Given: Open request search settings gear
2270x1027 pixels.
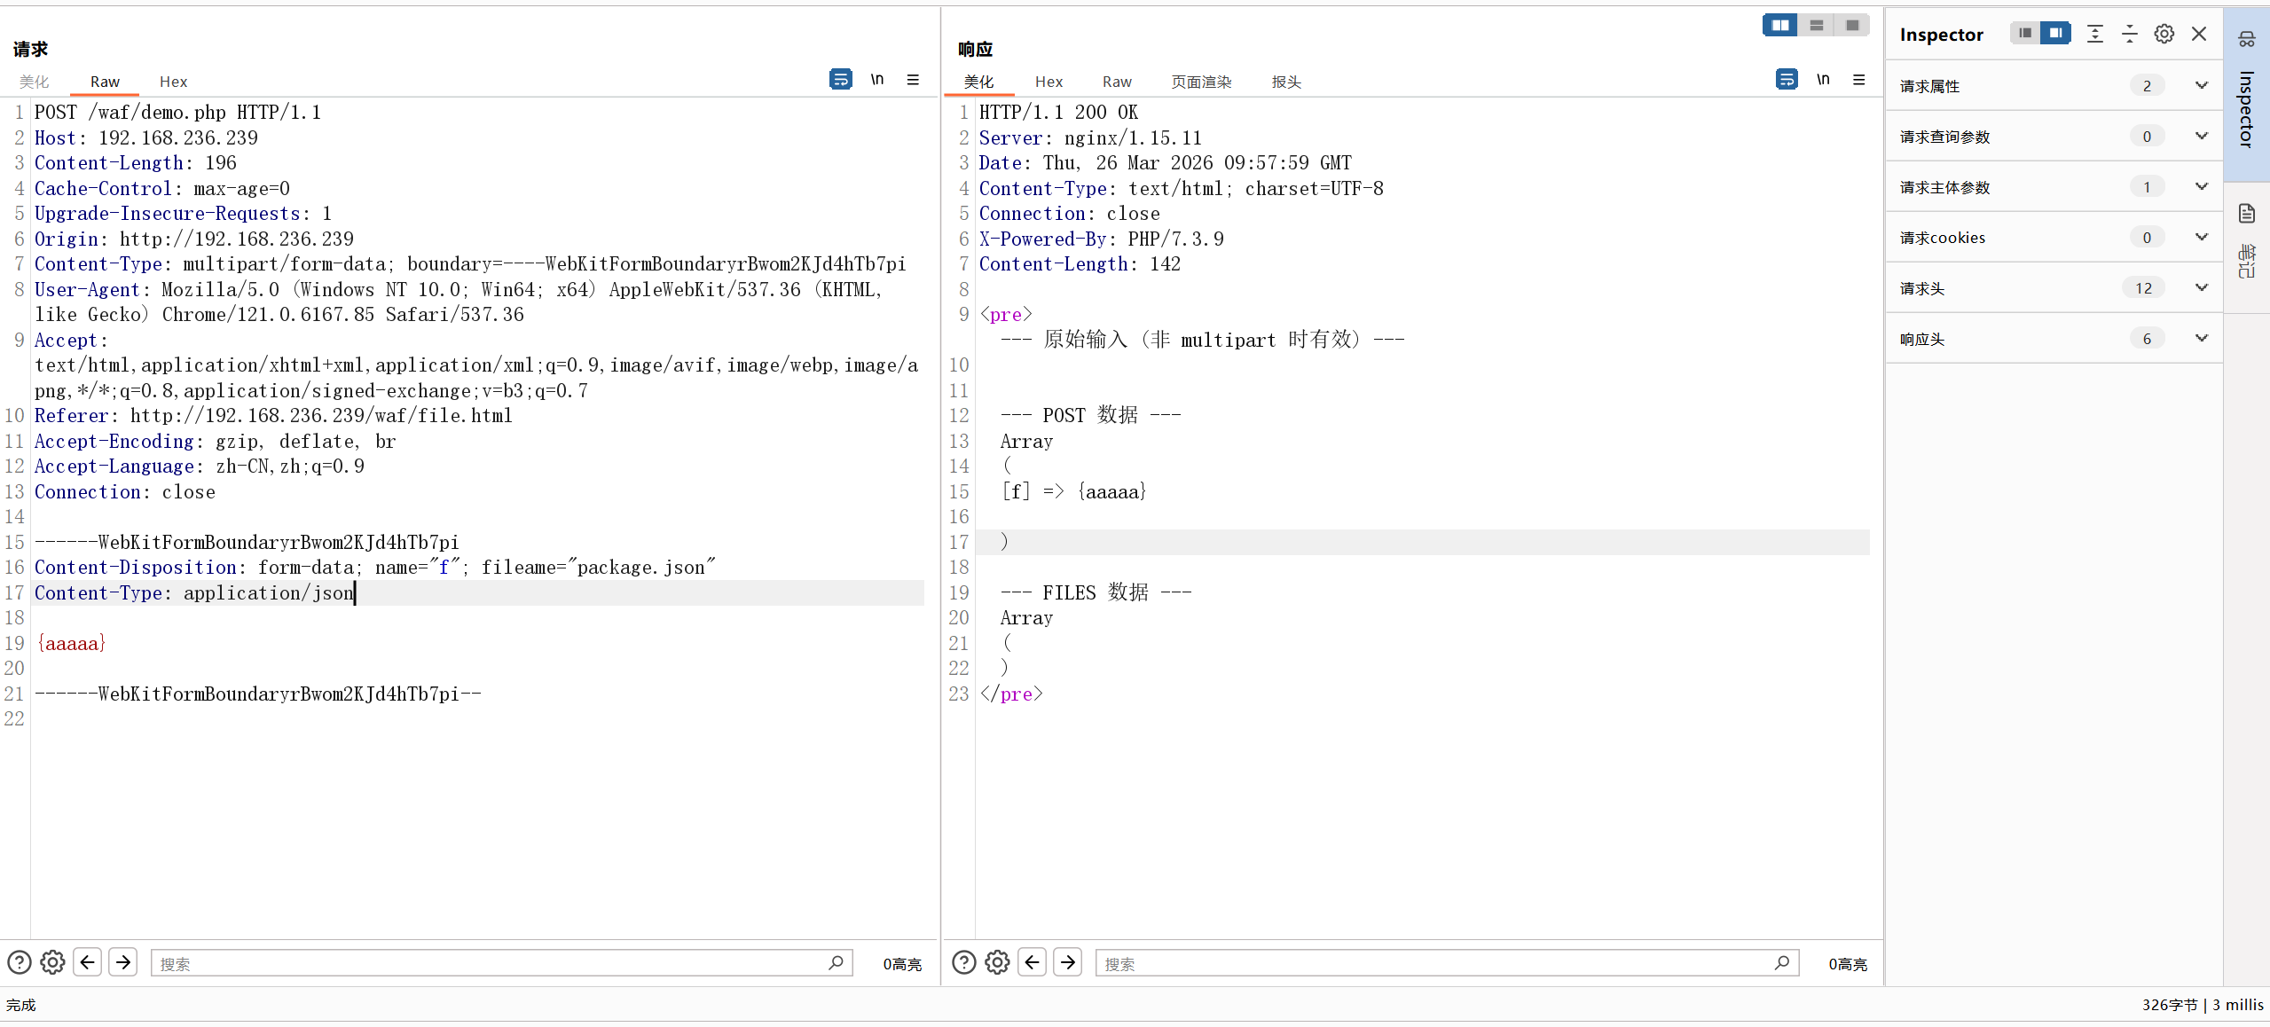Looking at the screenshot, I should (x=52, y=962).
